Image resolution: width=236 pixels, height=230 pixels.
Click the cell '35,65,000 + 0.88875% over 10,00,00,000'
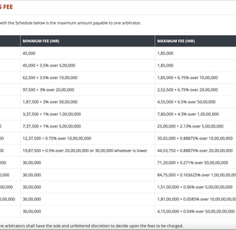click(x=196, y=138)
